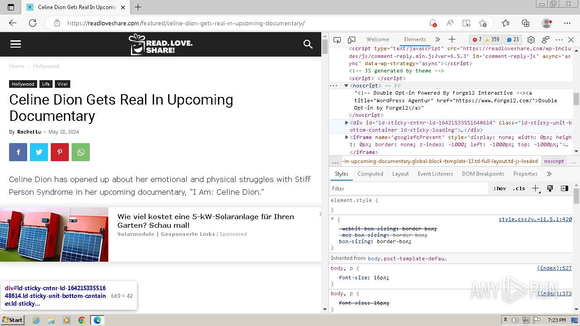This screenshot has height=326, width=580.
Task: Open style.css source link
Action: click(535, 219)
